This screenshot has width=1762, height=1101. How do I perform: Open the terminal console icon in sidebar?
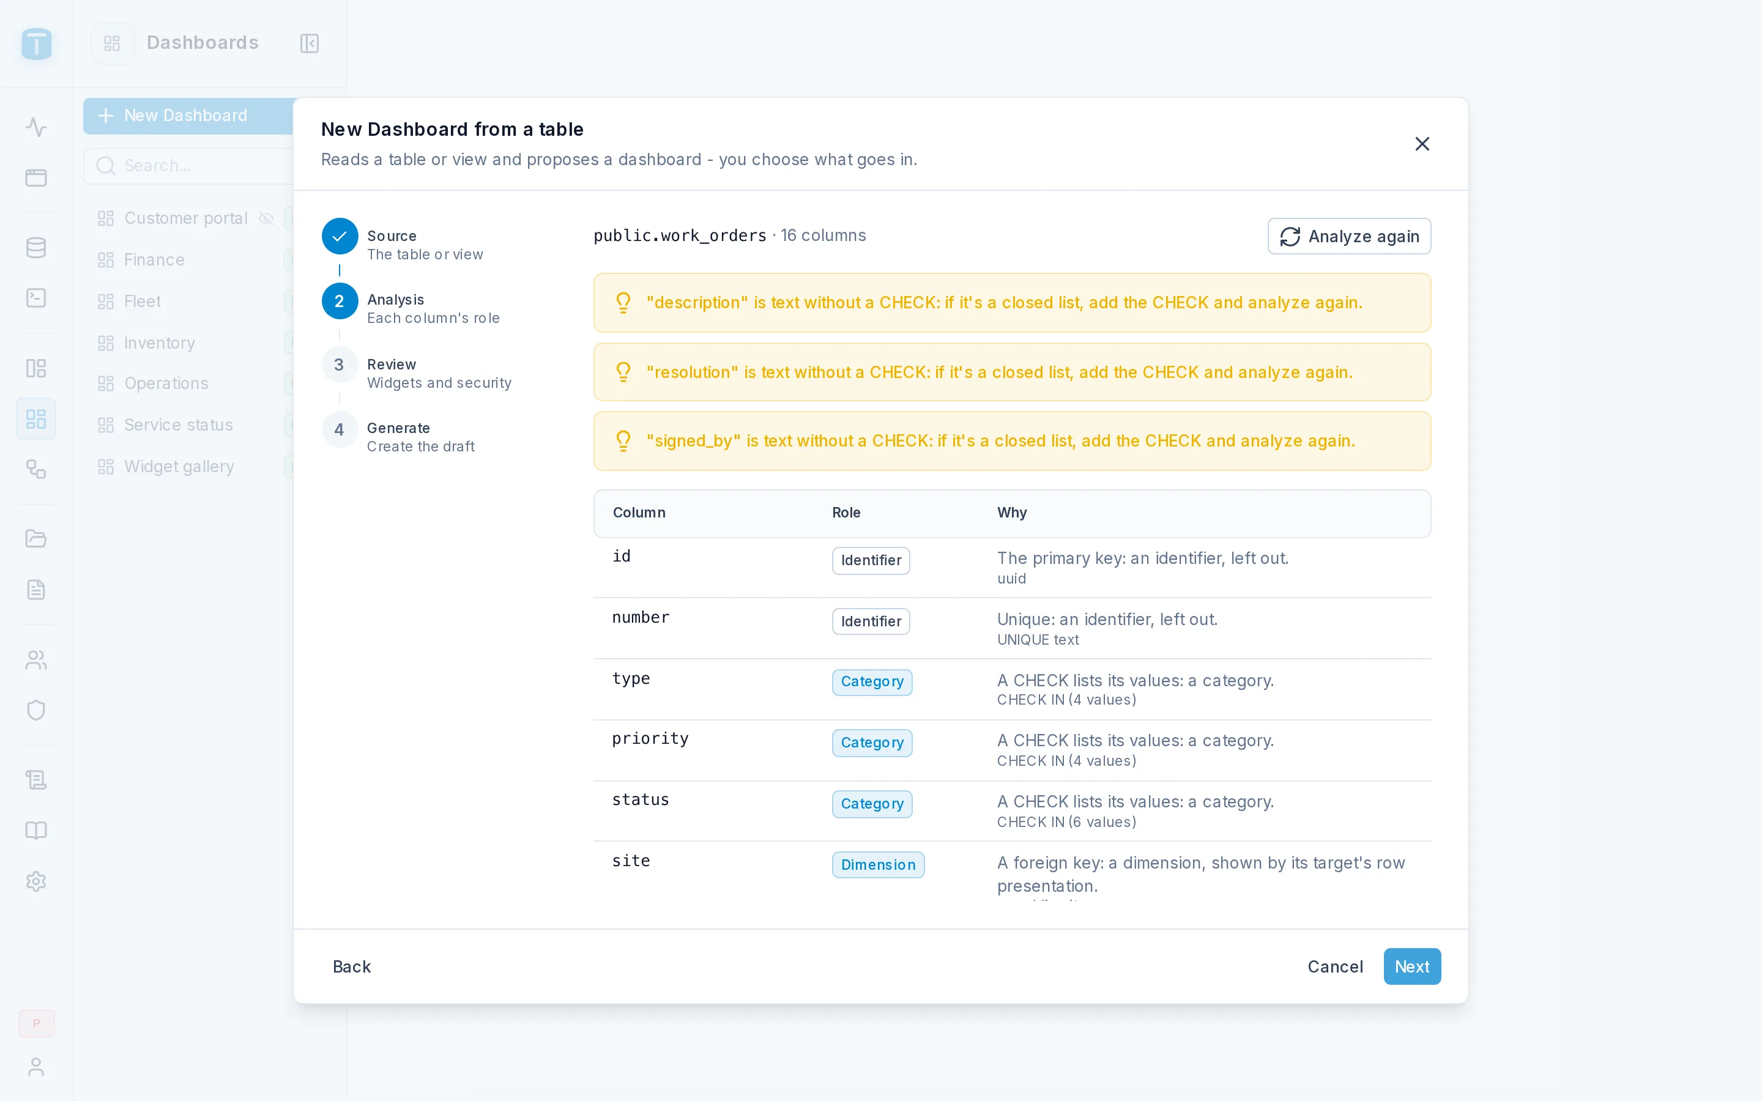pos(35,298)
